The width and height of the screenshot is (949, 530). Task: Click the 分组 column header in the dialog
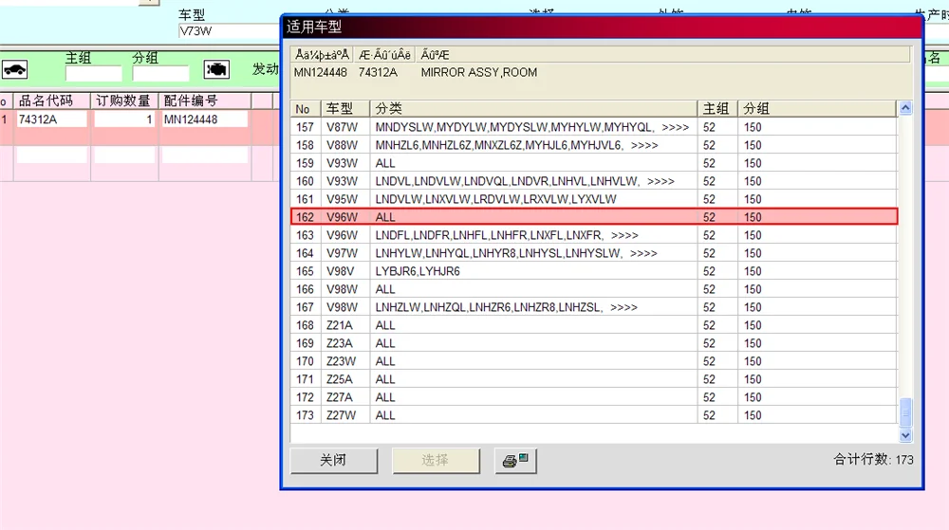pos(816,109)
